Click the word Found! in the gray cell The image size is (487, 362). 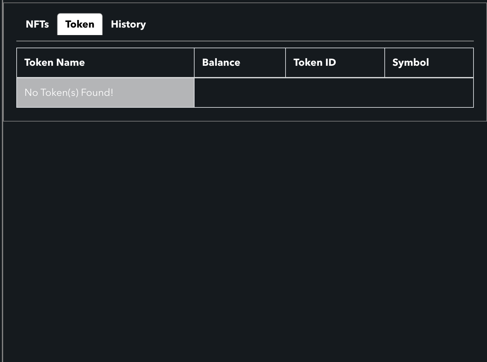[x=97, y=92]
